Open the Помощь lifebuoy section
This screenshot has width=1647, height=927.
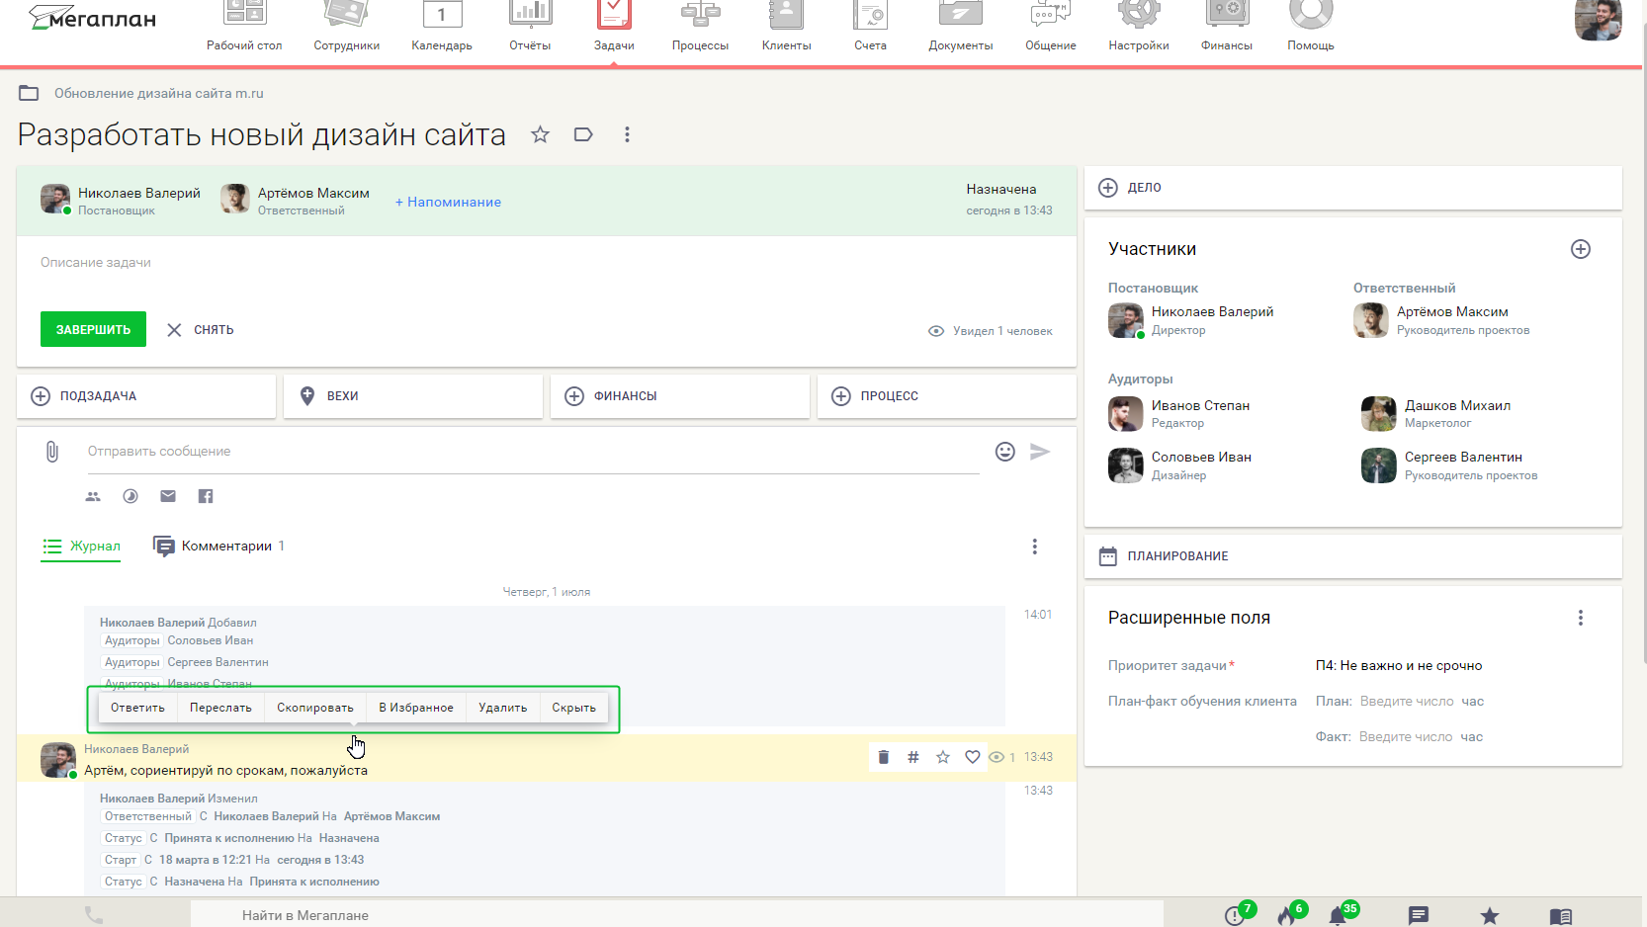[1311, 28]
